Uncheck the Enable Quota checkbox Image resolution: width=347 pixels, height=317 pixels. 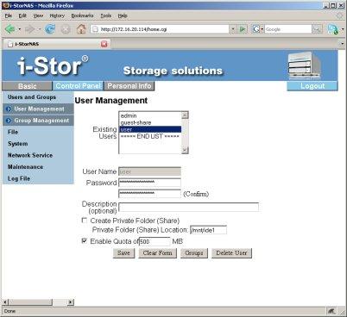(85, 241)
